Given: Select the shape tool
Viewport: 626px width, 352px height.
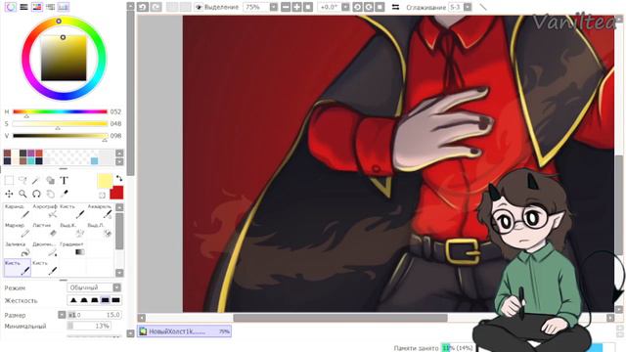Looking at the screenshot, I should [50, 180].
